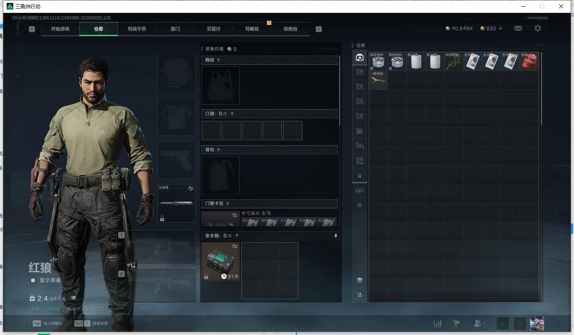Open the mail envelope icon
The height and width of the screenshot is (335, 574).
tap(518, 28)
